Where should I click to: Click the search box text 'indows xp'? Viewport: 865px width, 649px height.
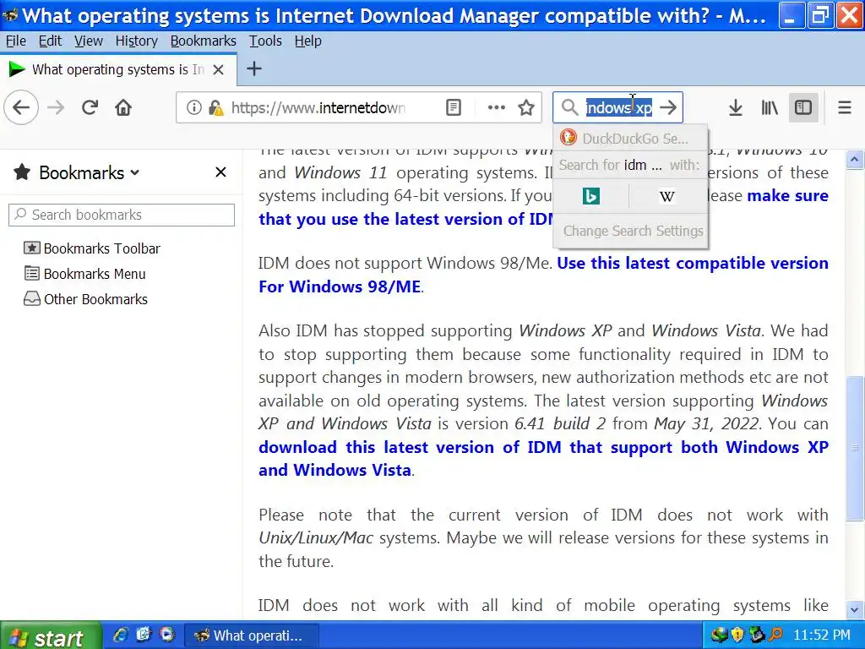click(619, 107)
